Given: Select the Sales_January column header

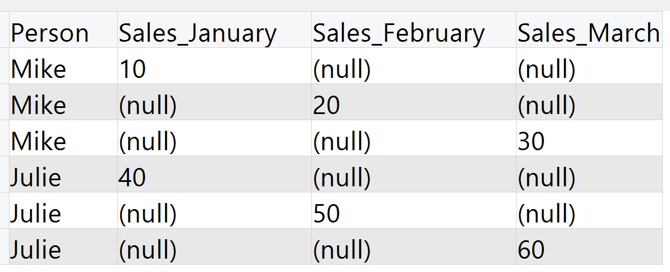Looking at the screenshot, I should (214, 33).
